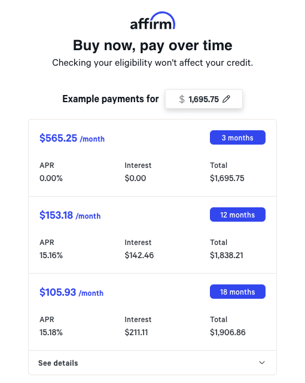Click the Affirm logo
The width and height of the screenshot is (305, 383).
tap(152, 21)
